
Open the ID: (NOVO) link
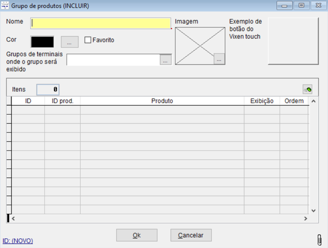click(x=18, y=241)
